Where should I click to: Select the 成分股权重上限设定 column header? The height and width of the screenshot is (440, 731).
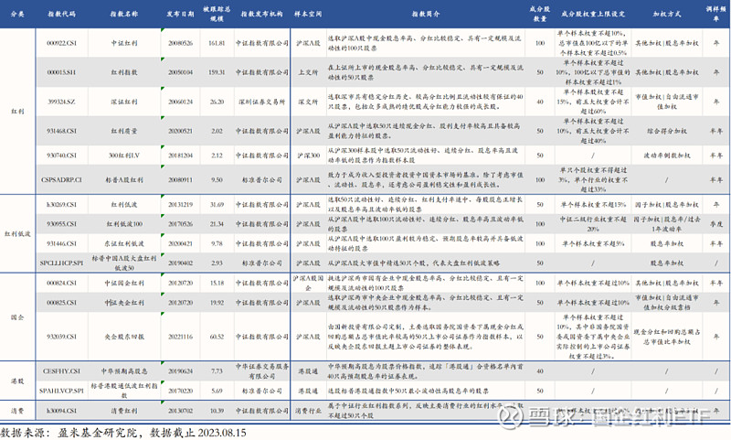coord(593,14)
